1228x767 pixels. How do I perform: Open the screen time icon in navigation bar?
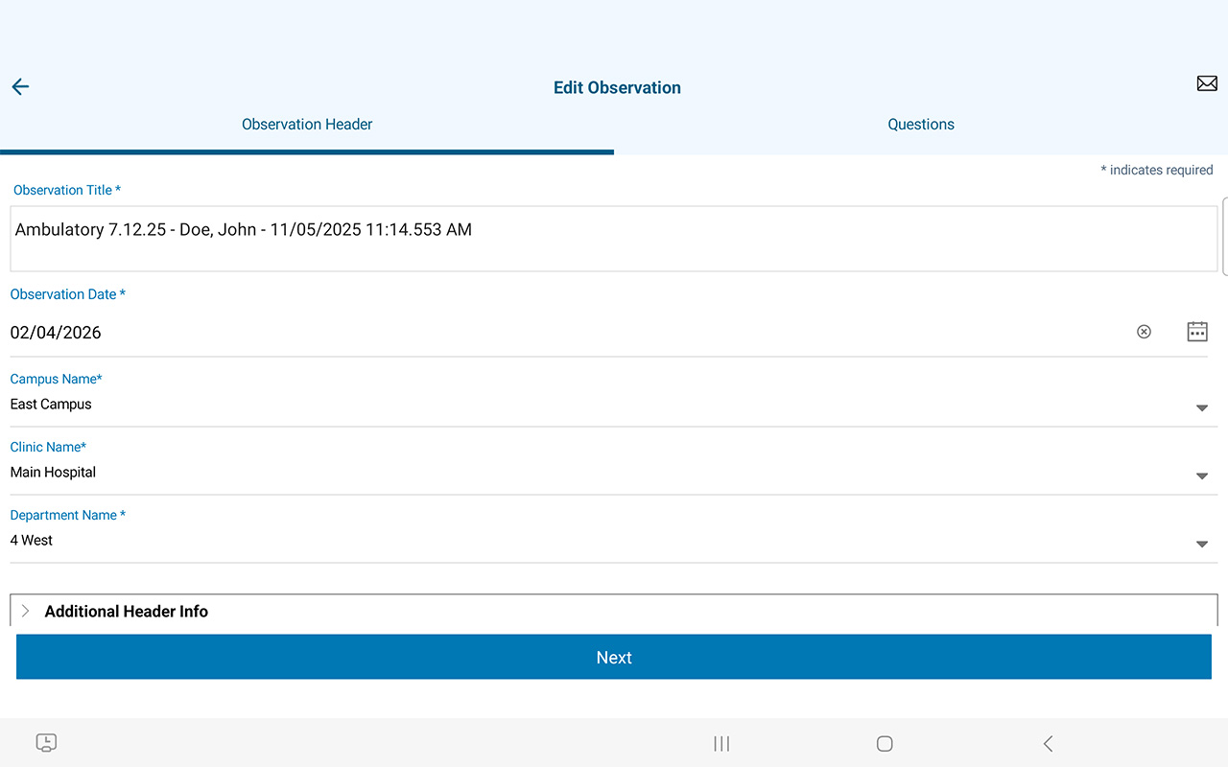point(46,743)
